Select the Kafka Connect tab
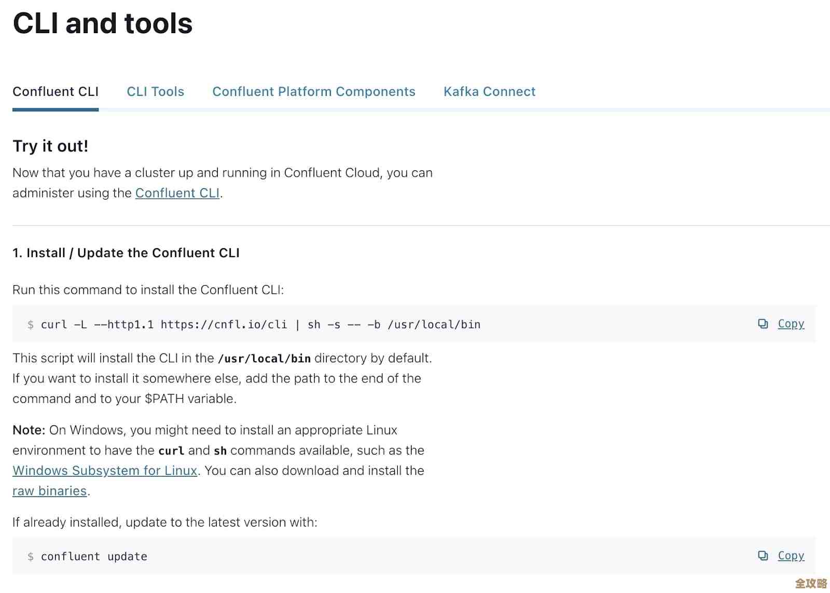The height and width of the screenshot is (593, 830). pyautogui.click(x=489, y=92)
